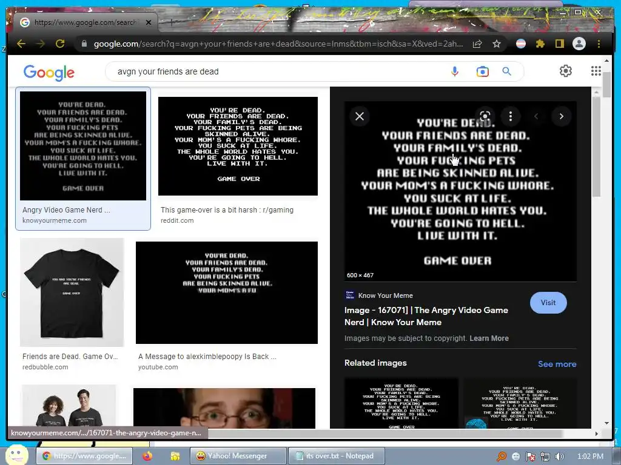Screen dimensions: 621x465
Task: Click the Visit button
Action: point(548,303)
